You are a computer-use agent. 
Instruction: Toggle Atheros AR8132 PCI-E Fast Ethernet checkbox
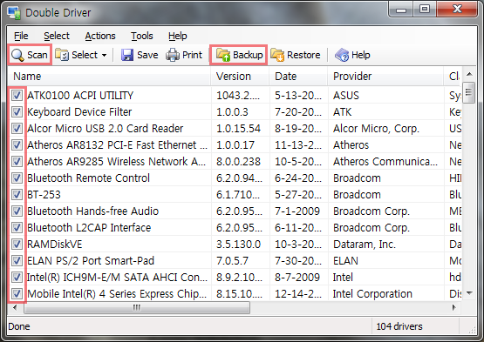pyautogui.click(x=17, y=144)
